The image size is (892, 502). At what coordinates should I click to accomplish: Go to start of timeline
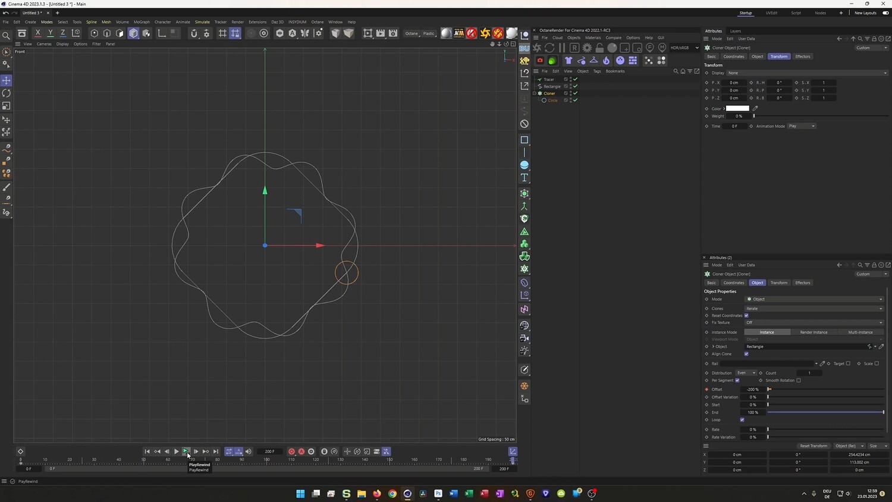[x=147, y=451]
